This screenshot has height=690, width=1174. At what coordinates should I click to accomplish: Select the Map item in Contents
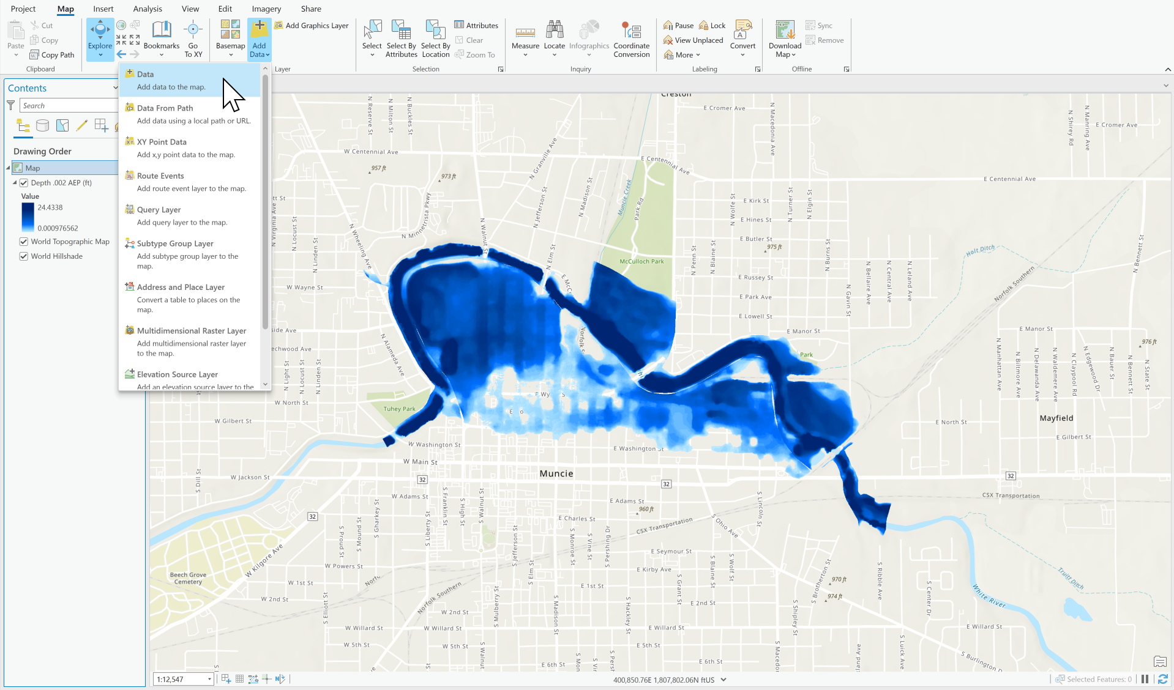[64, 168]
